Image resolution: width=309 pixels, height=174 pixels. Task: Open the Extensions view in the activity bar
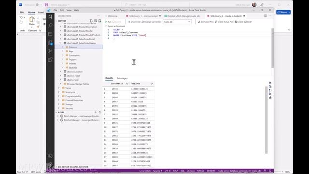click(50, 59)
